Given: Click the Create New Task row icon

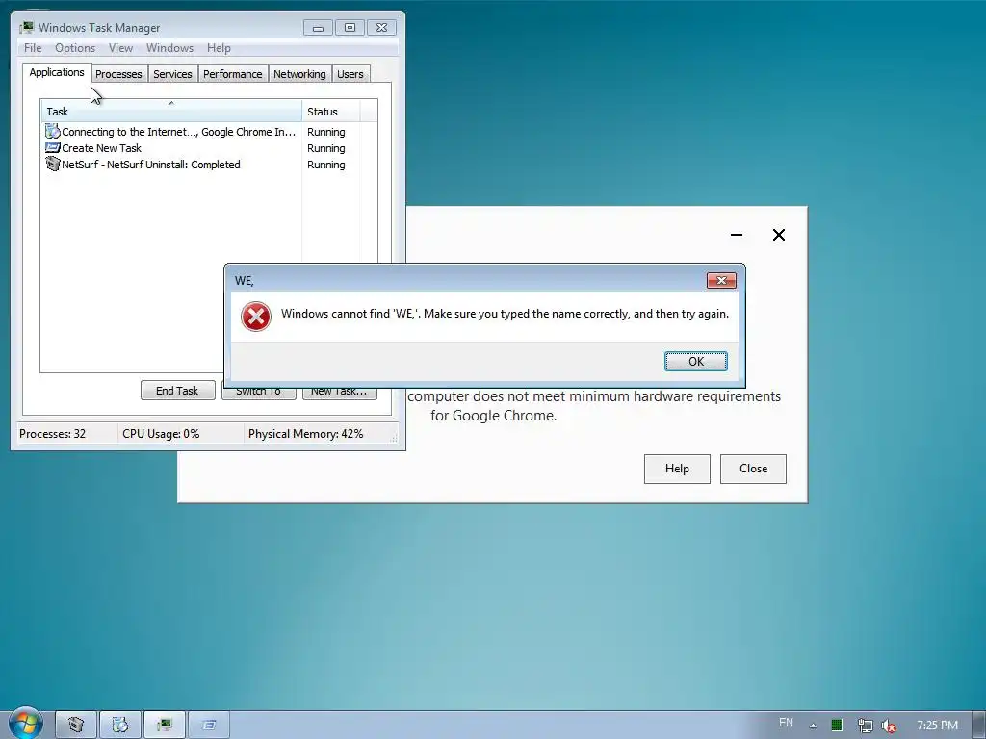Looking at the screenshot, I should click(x=52, y=147).
